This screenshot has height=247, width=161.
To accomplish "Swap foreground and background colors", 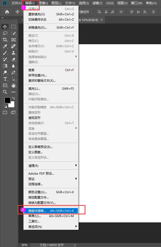I will point(14,98).
